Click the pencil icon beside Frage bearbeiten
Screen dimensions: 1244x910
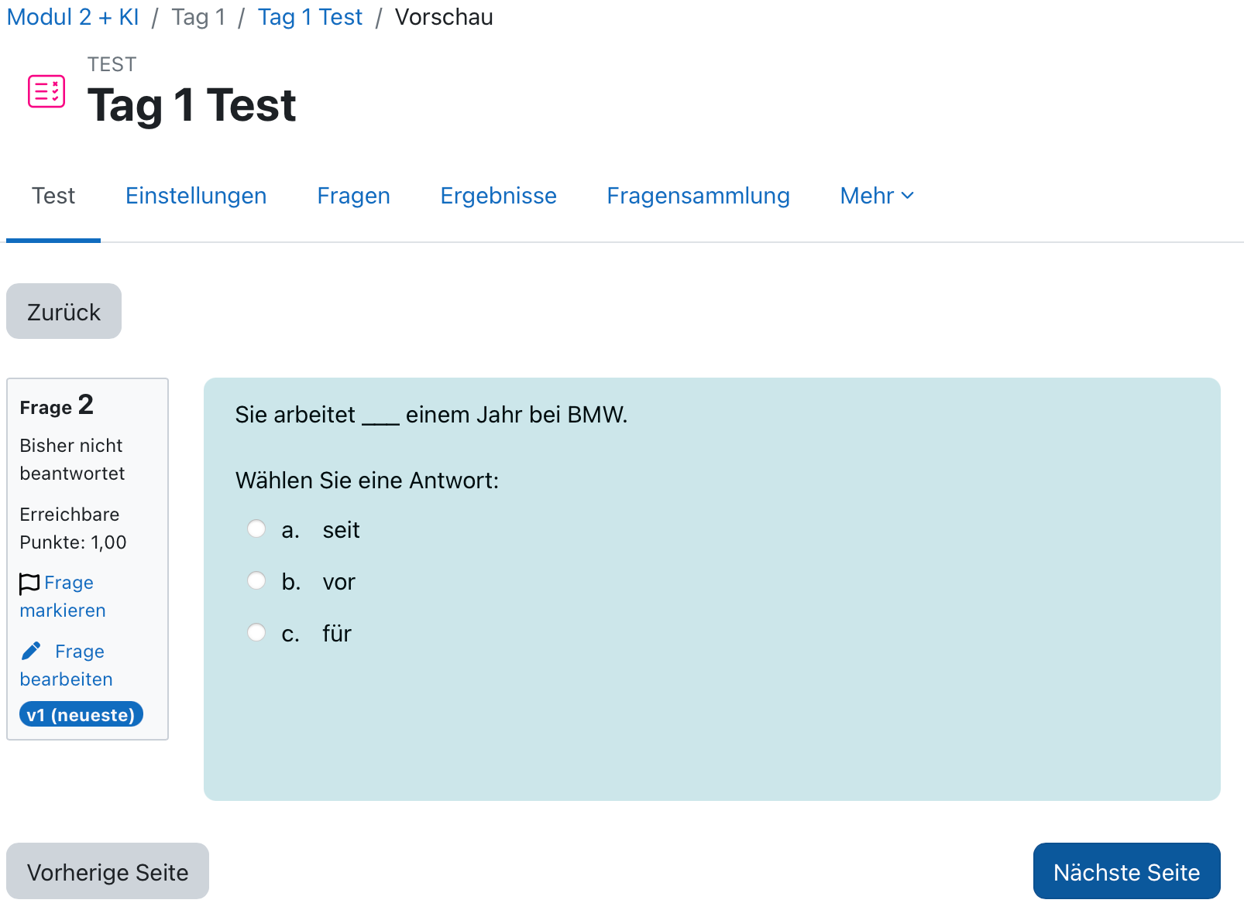click(31, 651)
